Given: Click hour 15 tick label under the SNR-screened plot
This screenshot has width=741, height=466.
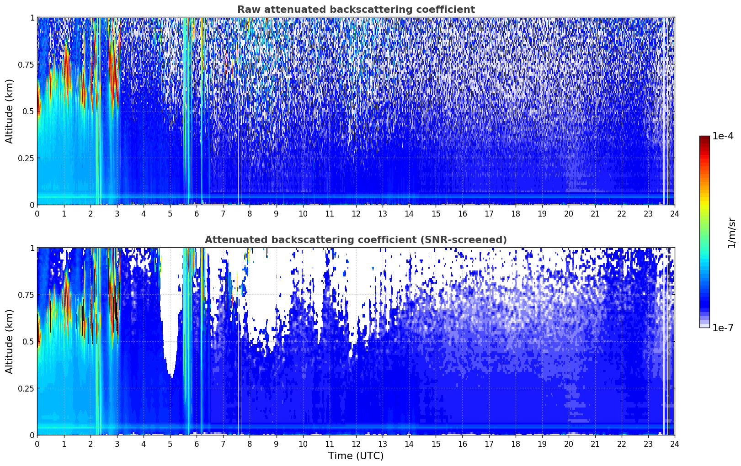Looking at the screenshot, I should tap(436, 444).
